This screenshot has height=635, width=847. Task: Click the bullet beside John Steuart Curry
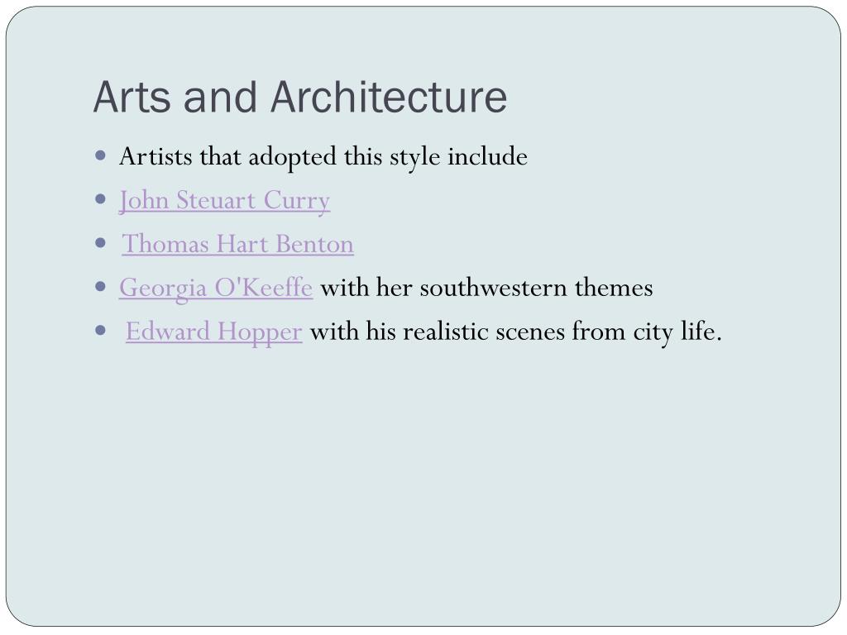(x=100, y=199)
